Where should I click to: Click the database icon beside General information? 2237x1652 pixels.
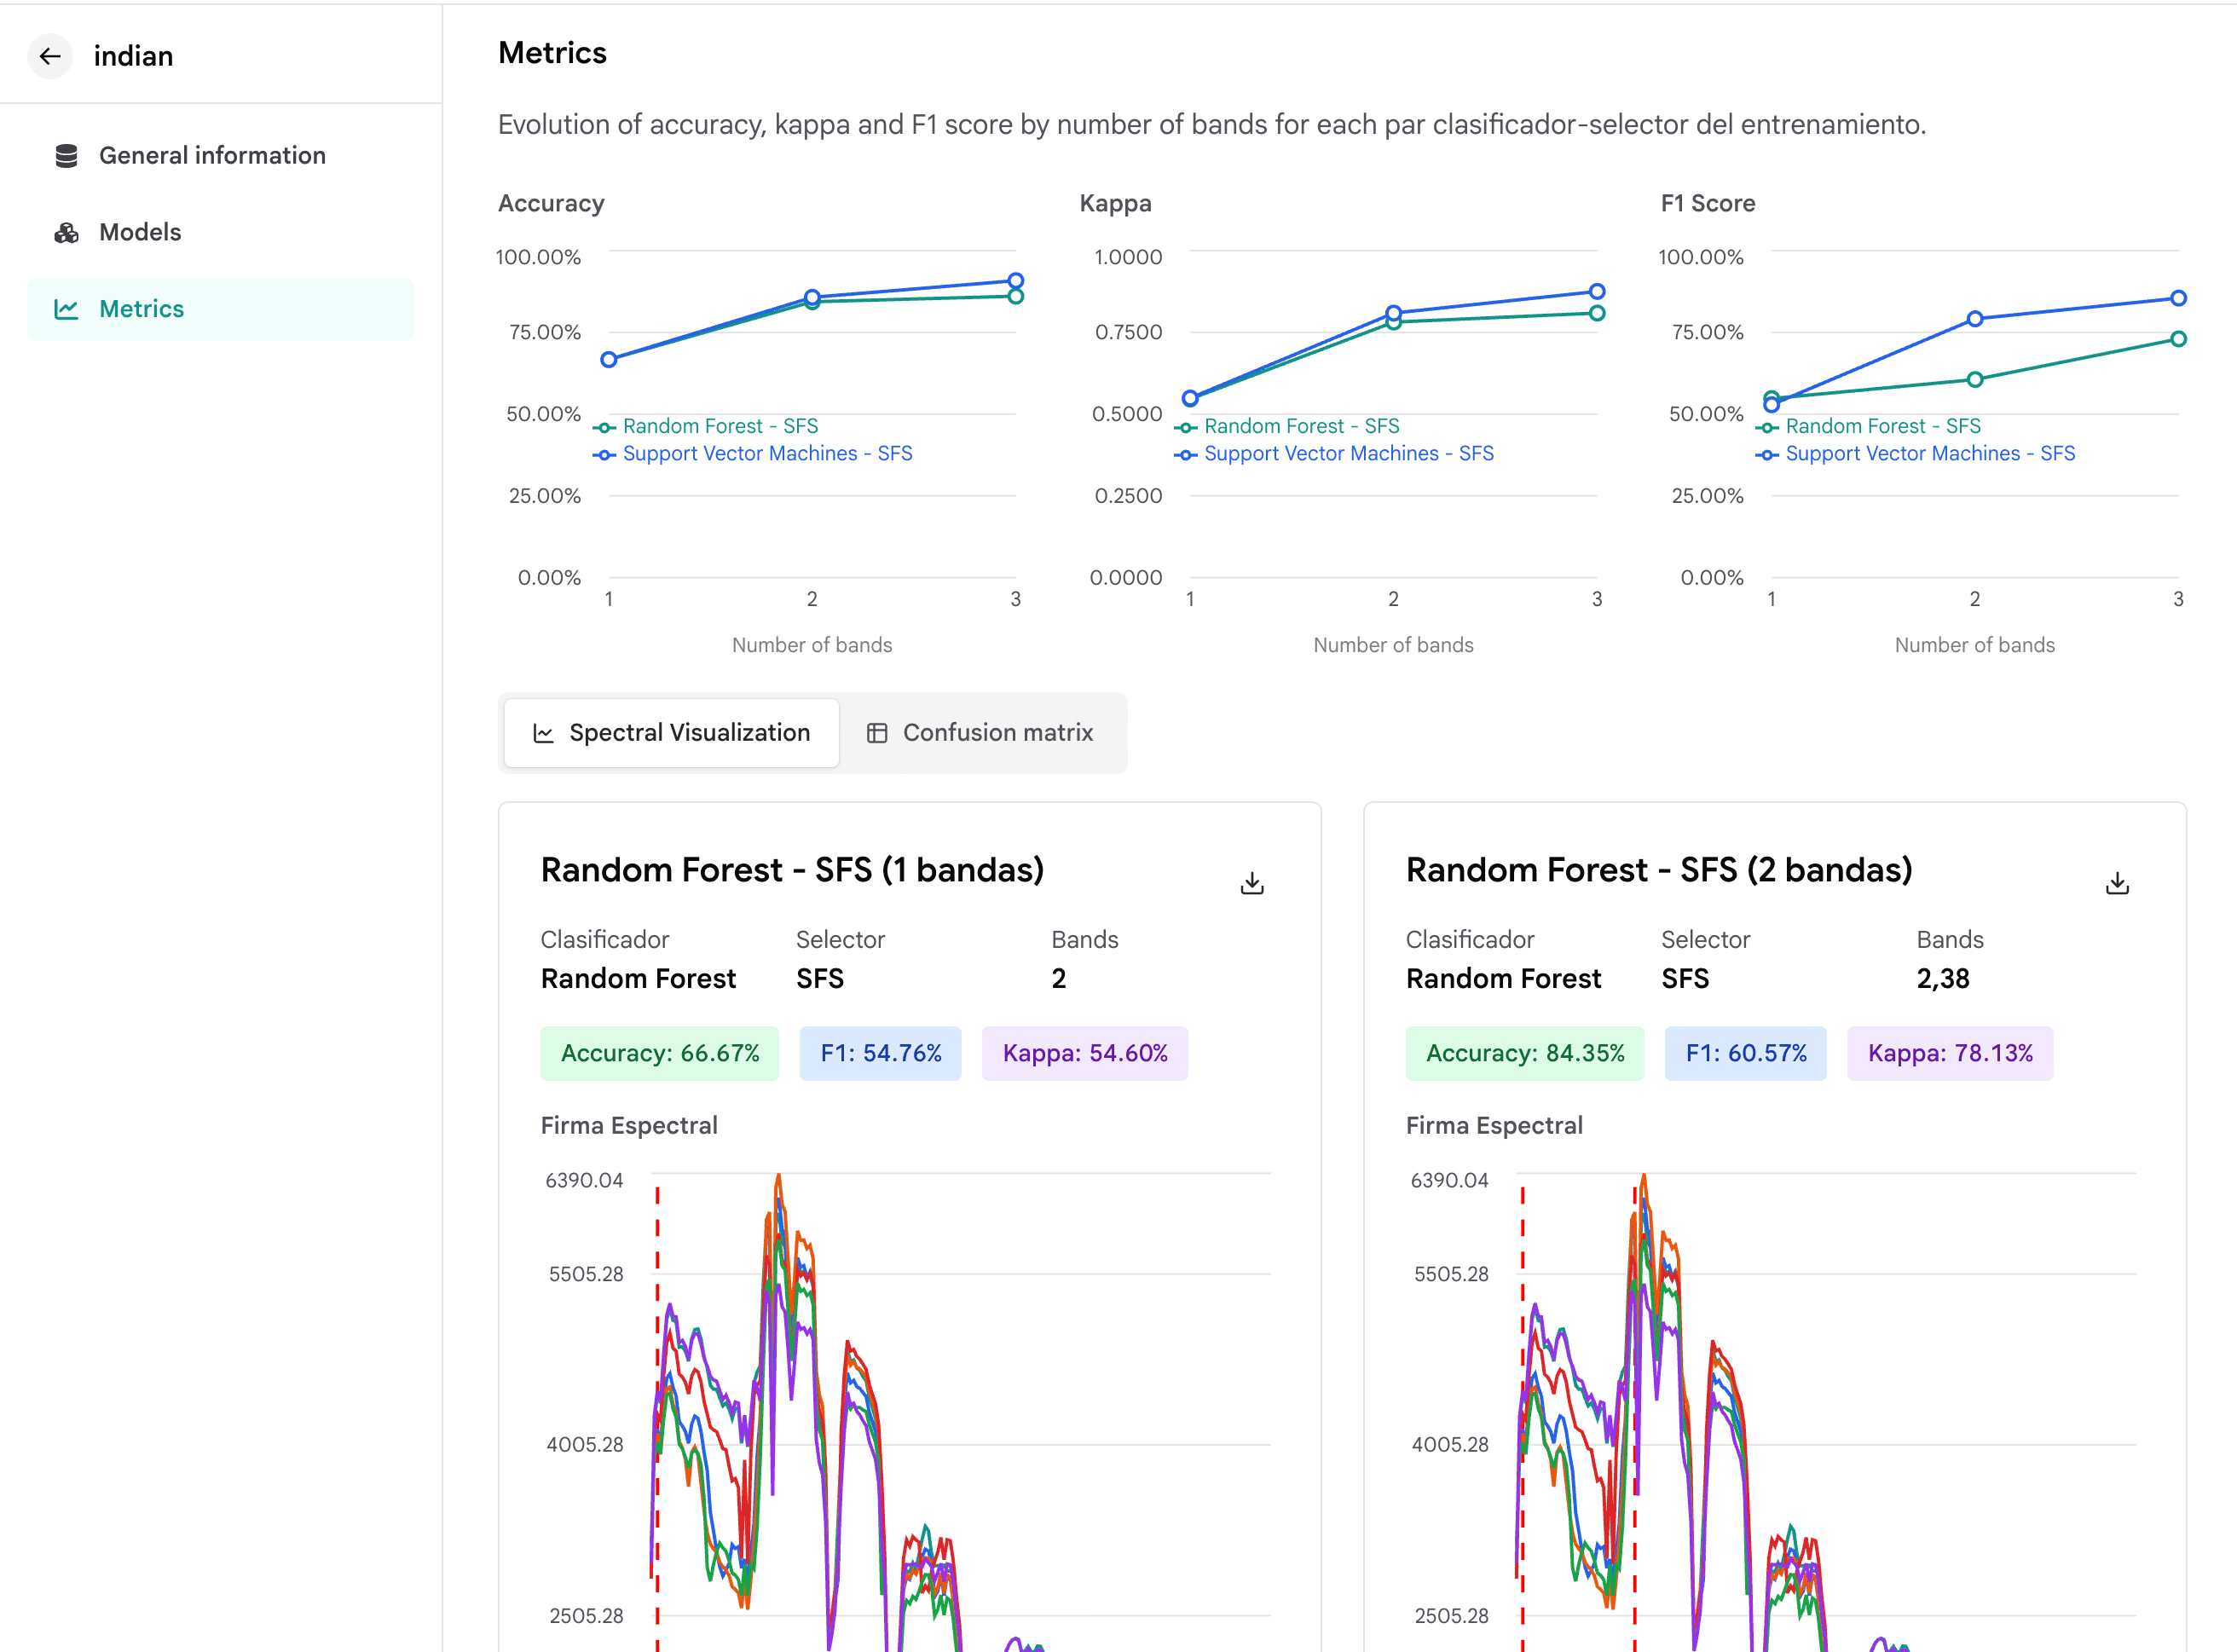[66, 156]
